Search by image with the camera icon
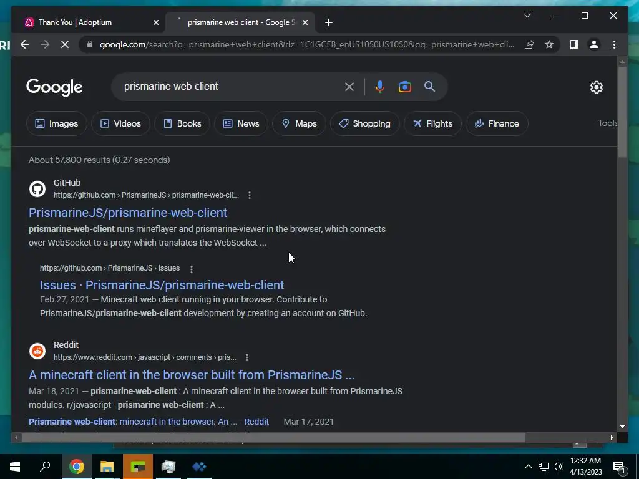 click(x=404, y=86)
